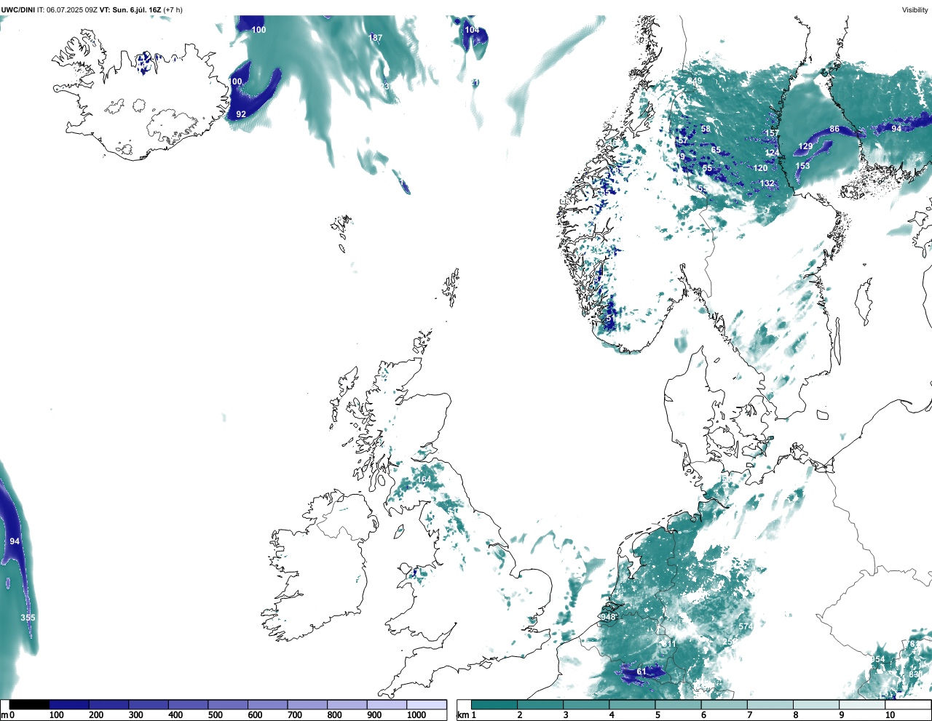Click the '(+7 h)' forecast lead text
Viewport: 932px width, 721px height.
tap(173, 9)
